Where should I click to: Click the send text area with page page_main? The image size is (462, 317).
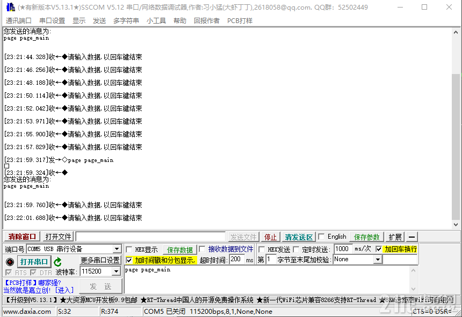pyautogui.click(x=267, y=279)
